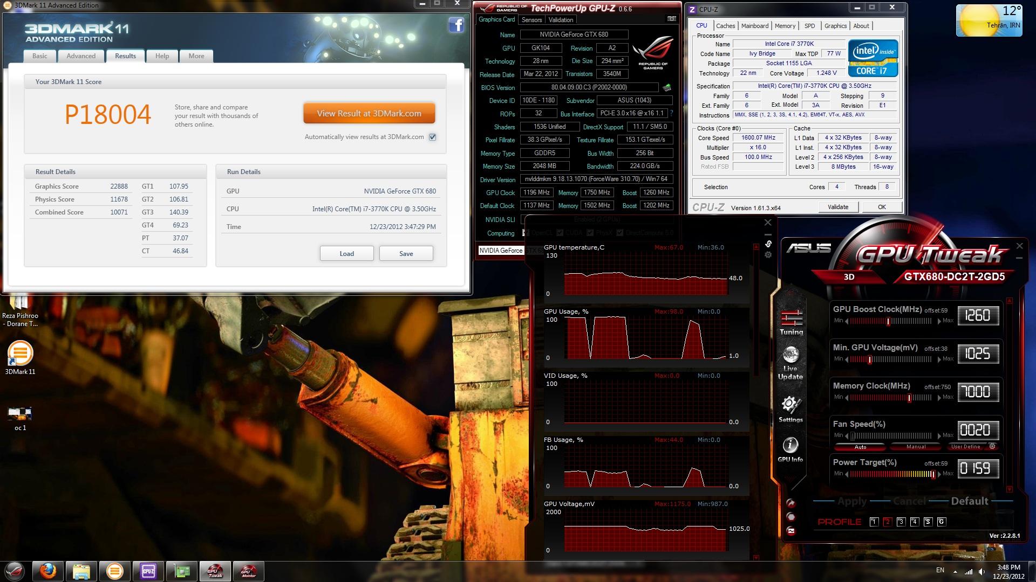The height and width of the screenshot is (582, 1036).
Task: Click the Min. GPU Voltage Min arrow
Action: [x=847, y=359]
